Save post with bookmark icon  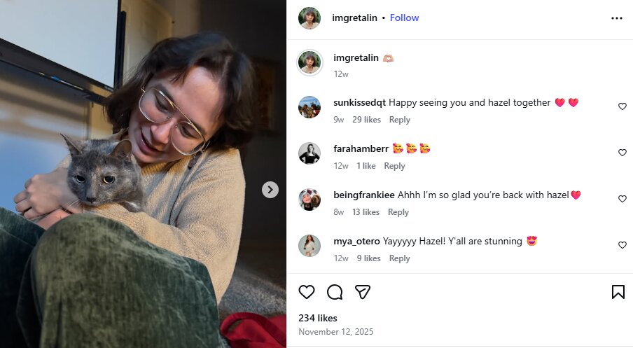coord(618,292)
